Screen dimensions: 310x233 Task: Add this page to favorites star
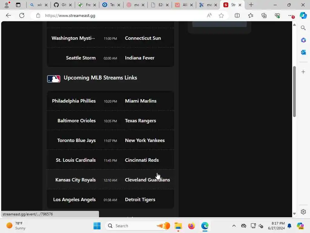[x=221, y=15]
